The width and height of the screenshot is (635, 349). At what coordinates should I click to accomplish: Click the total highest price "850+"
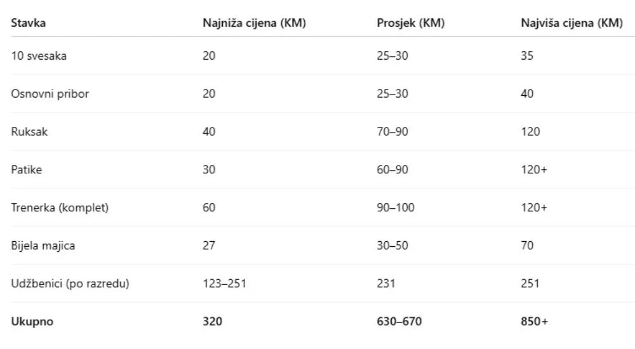pos(534,322)
